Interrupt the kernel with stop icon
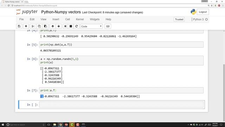Screen dimensions: 225x127 point(71,26)
